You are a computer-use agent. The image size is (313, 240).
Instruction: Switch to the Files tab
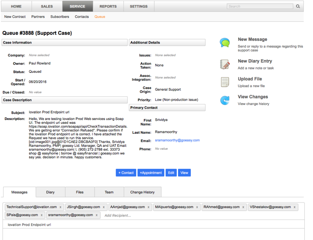tap(80, 192)
